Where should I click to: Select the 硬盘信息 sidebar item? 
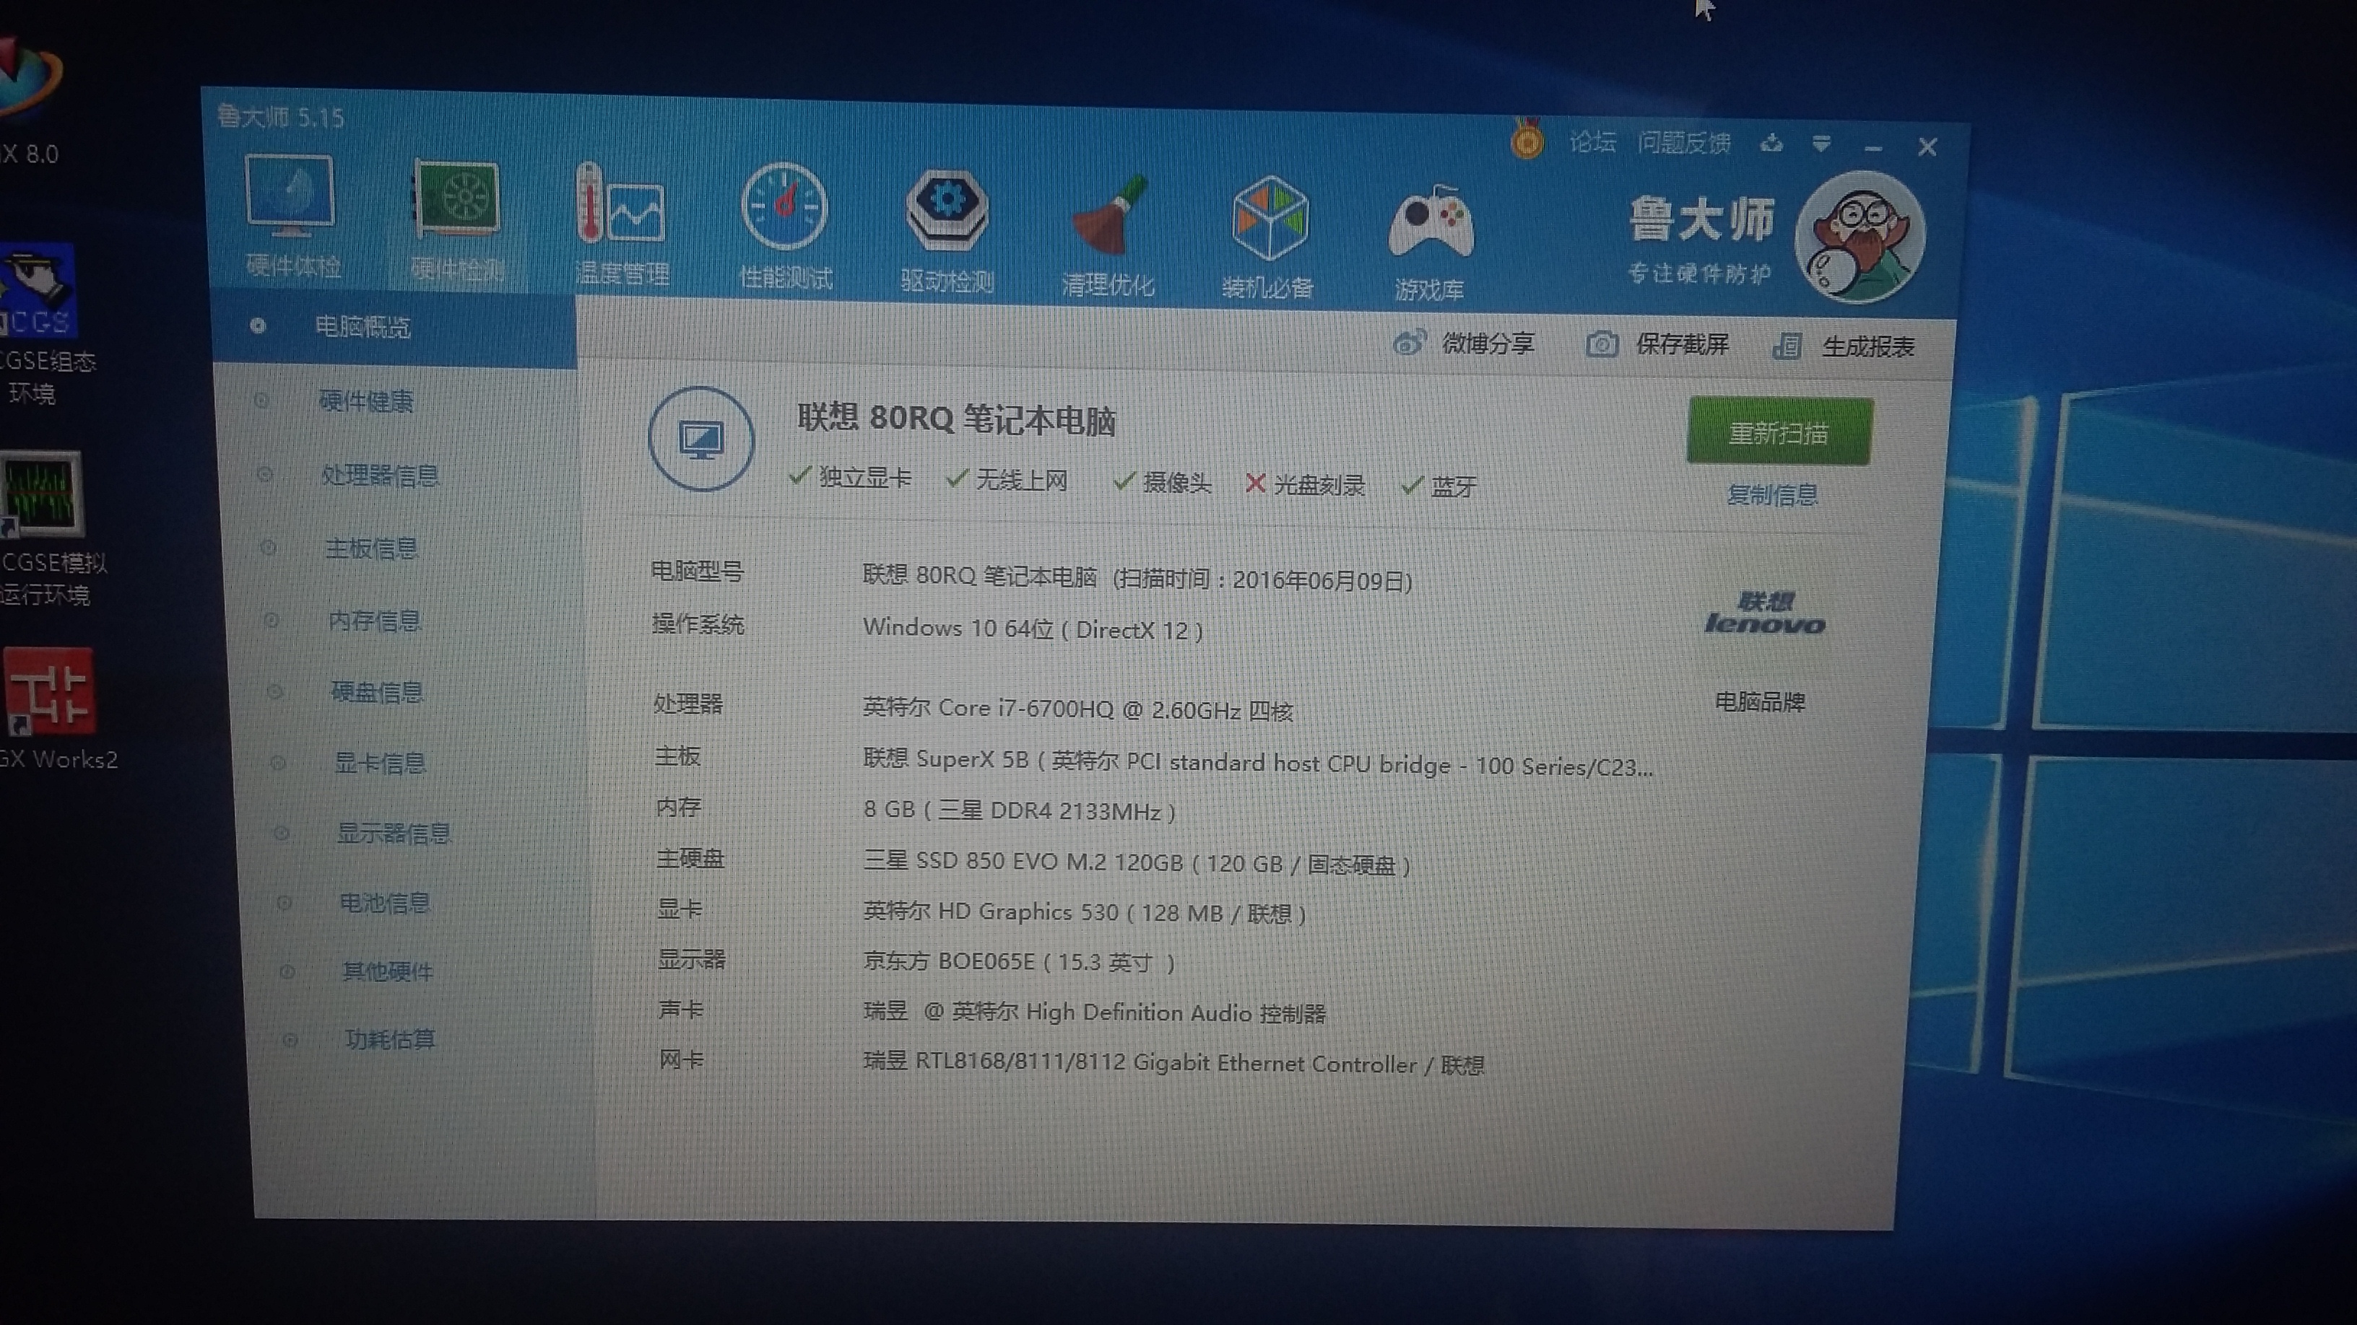(377, 692)
